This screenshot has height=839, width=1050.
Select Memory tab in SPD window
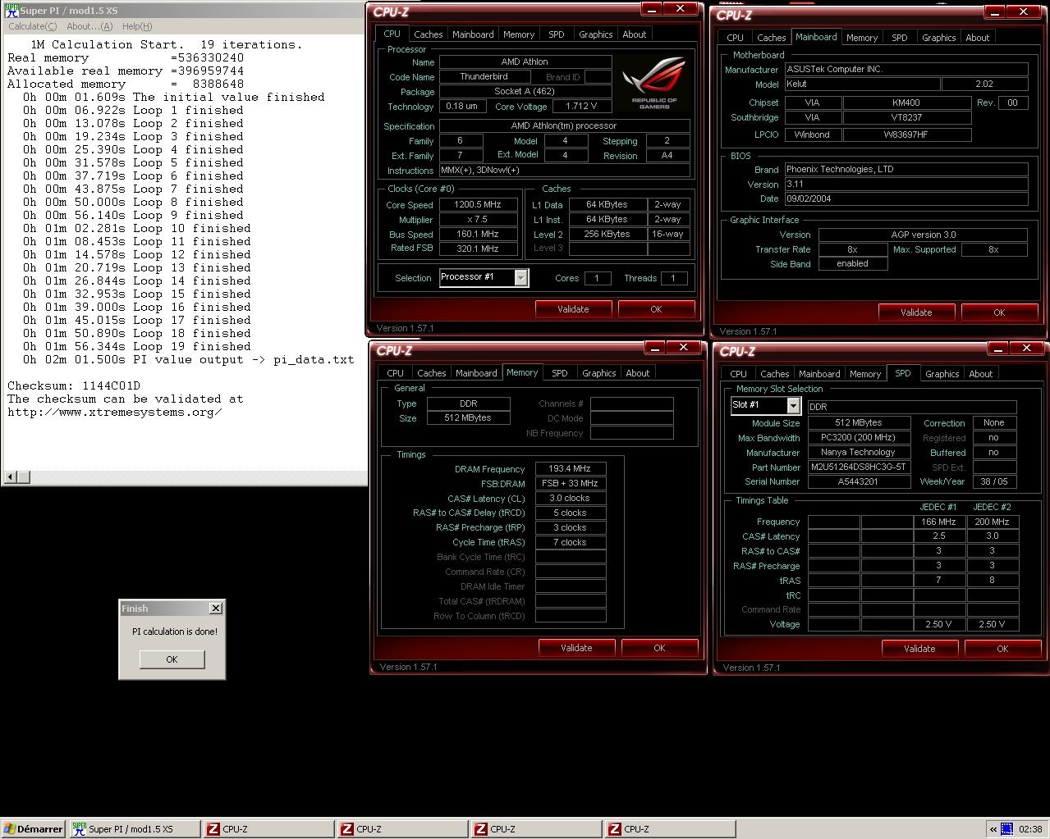(x=865, y=374)
